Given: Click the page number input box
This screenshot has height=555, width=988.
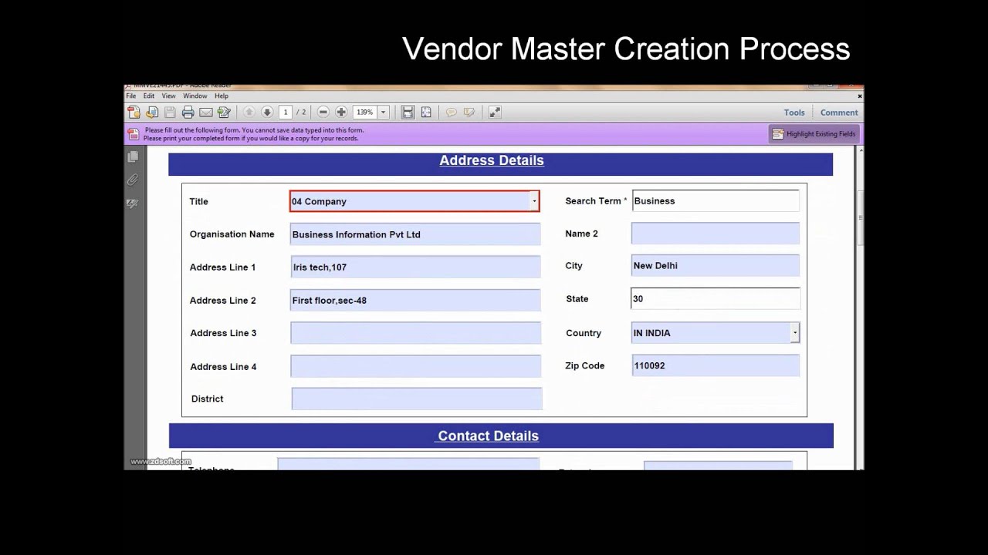Looking at the screenshot, I should point(286,113).
